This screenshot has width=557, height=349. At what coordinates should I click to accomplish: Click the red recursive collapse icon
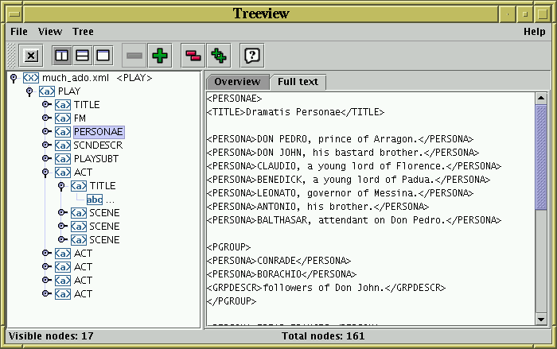(193, 56)
